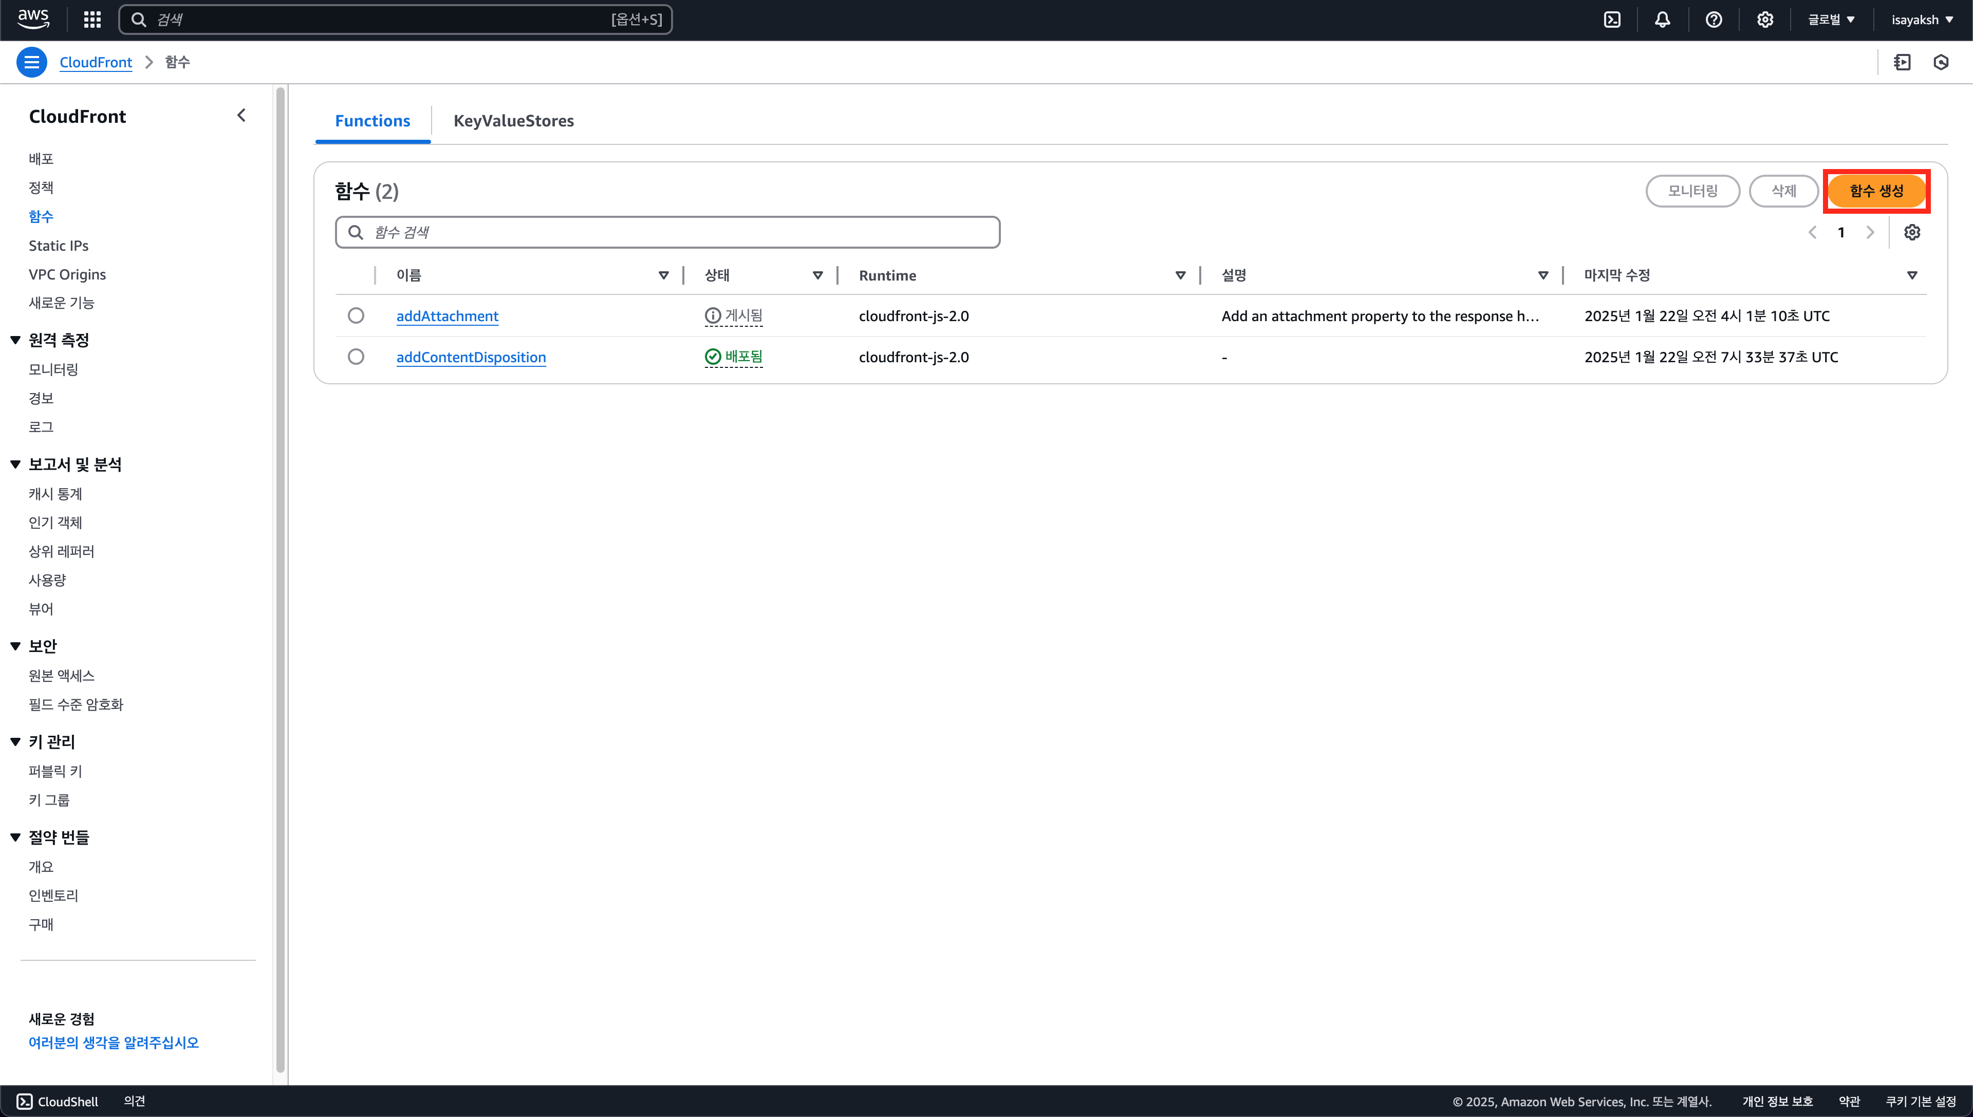Toggle the blue hamburger navigation button

31,62
